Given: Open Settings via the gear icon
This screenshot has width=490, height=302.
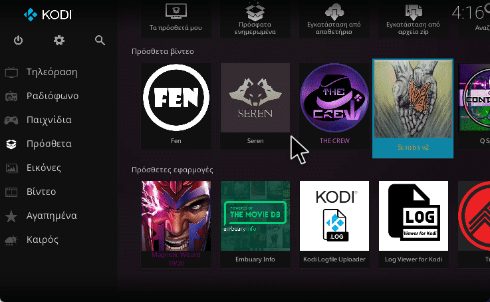Looking at the screenshot, I should 59,41.
